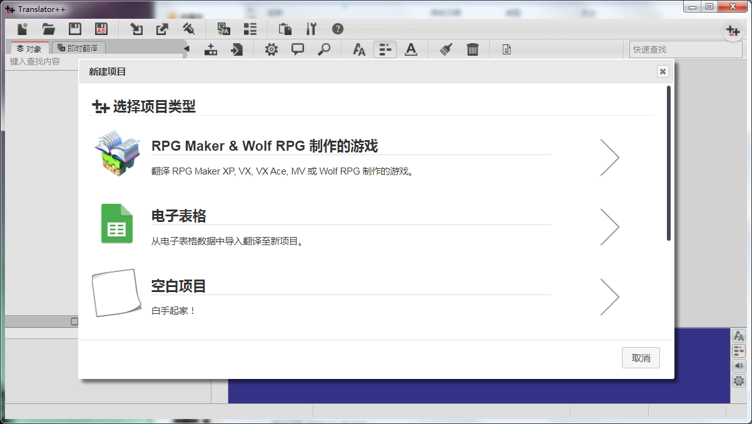Click the broom clean-up icon
752x424 pixels.
[x=446, y=49]
